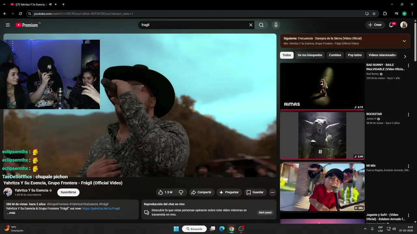Click the #GrupoFrontera hashtag
The height and width of the screenshot is (234, 417).
point(58,204)
